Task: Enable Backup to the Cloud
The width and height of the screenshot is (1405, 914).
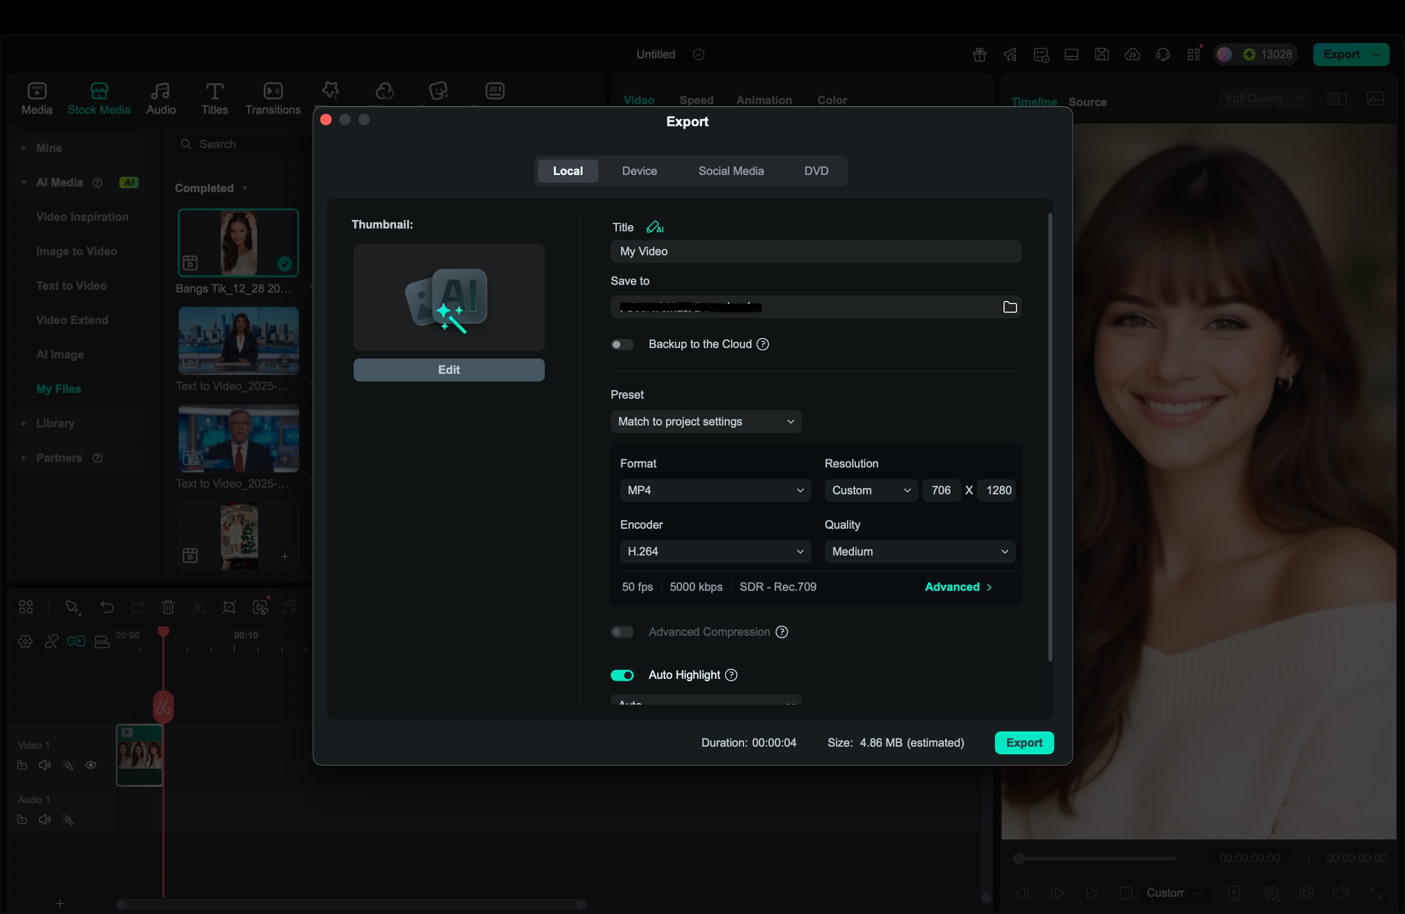Action: 622,344
